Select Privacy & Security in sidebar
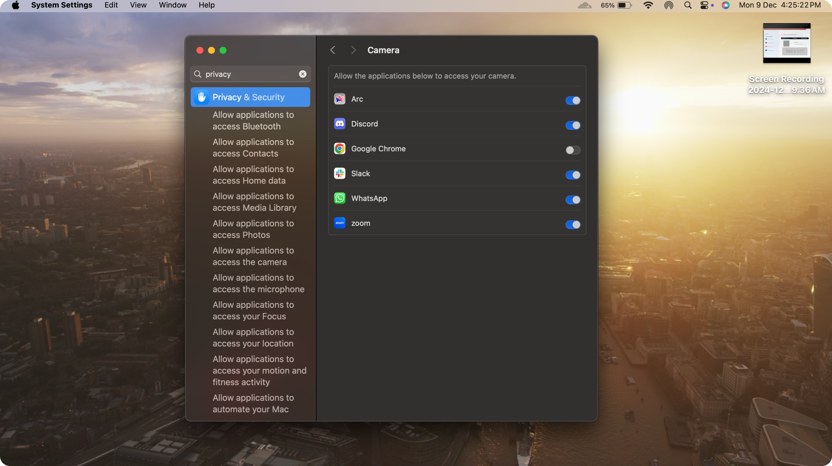832x466 pixels. 250,97
